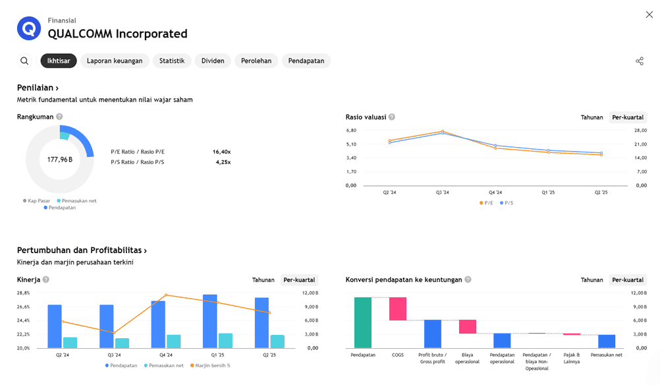The image size is (660, 385).
Task: Set Konversi pendapatan chart to Per-kuartal
Action: (x=628, y=280)
